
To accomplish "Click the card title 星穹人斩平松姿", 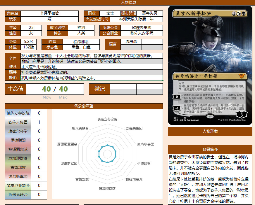I will 193,13.
